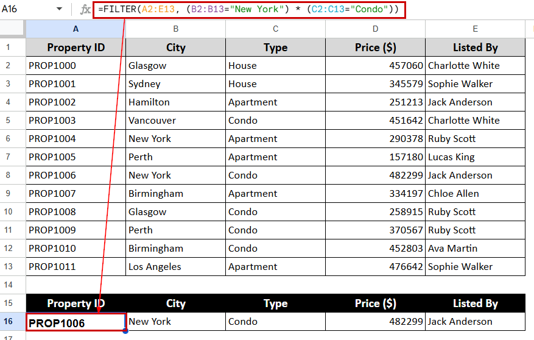Click the Type header cell in row 1
Screen dimensions: 534x340
[275, 48]
